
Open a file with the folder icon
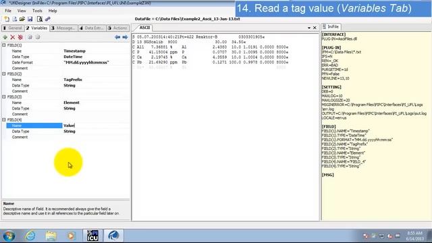click(x=22, y=19)
